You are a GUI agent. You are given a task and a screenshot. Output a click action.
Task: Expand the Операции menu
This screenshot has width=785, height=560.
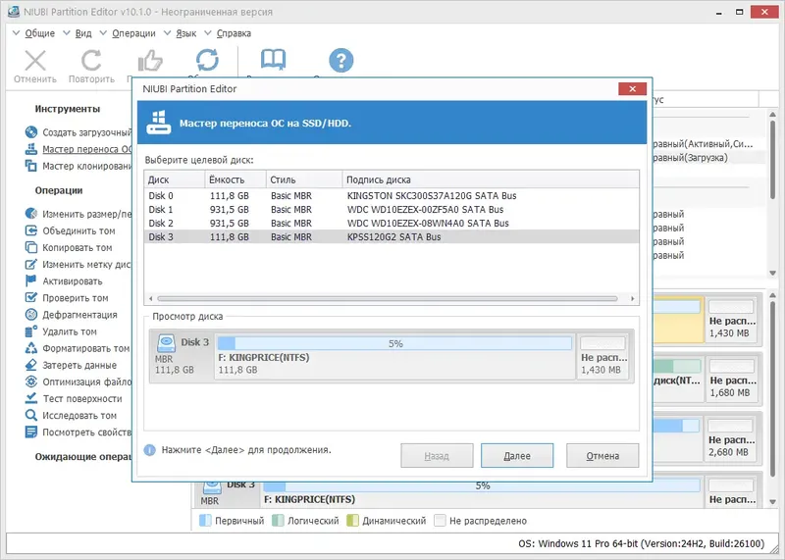(x=128, y=33)
